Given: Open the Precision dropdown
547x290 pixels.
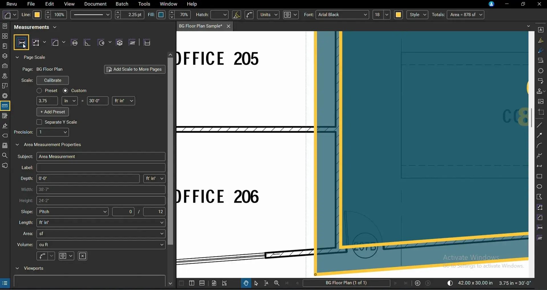Looking at the screenshot, I should coord(53,132).
